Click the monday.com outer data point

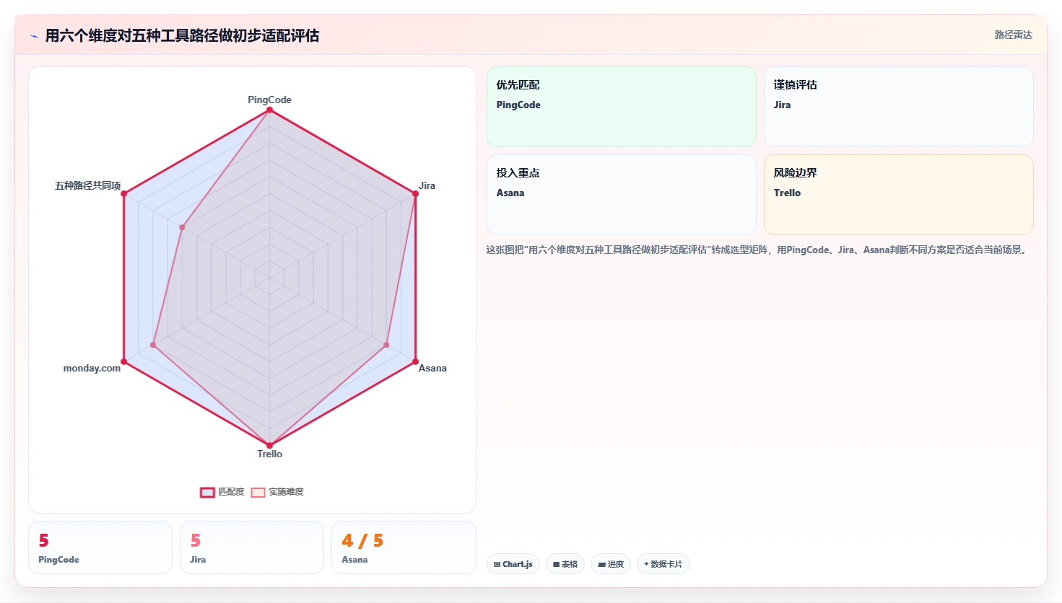(124, 361)
